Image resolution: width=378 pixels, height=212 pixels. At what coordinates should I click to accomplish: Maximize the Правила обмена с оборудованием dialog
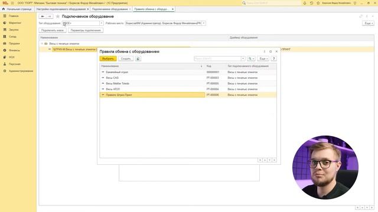tap(271, 51)
